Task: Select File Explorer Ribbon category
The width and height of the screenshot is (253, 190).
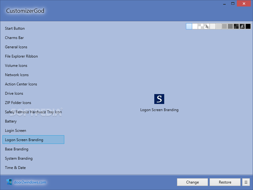Action: coord(34,56)
